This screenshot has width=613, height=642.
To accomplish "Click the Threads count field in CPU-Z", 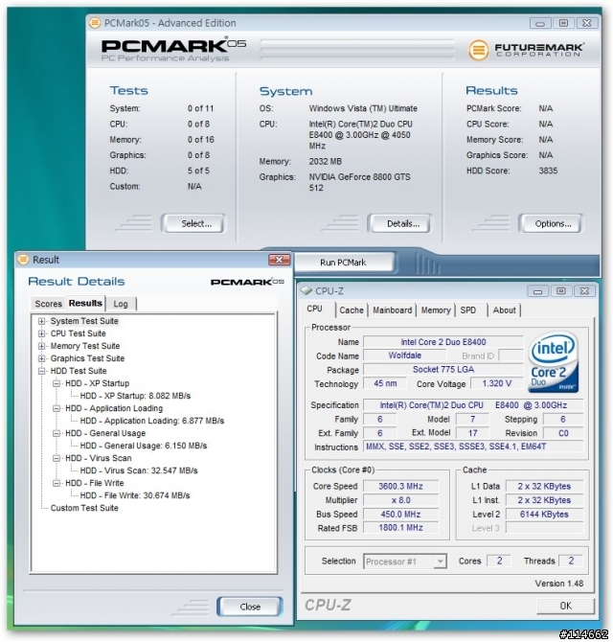I will point(571,561).
